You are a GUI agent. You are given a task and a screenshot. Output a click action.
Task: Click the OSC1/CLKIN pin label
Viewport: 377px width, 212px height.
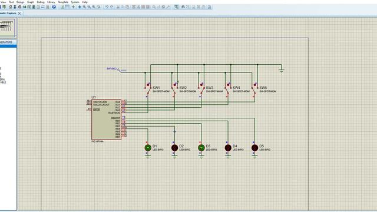point(100,102)
